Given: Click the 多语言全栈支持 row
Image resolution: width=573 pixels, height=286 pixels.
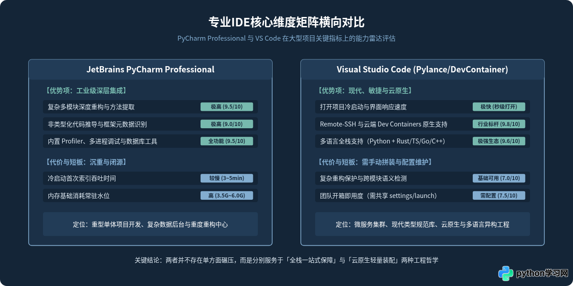Looking at the screenshot, I should 423,141.
